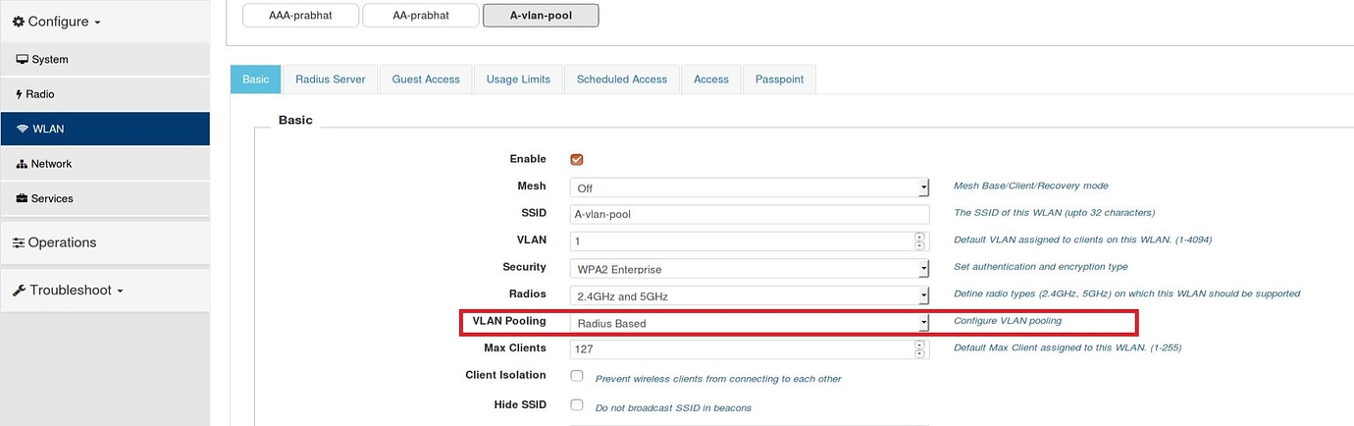The height and width of the screenshot is (426, 1354).
Task: Select the AAA-prabhat WLAN button
Action: (x=301, y=15)
